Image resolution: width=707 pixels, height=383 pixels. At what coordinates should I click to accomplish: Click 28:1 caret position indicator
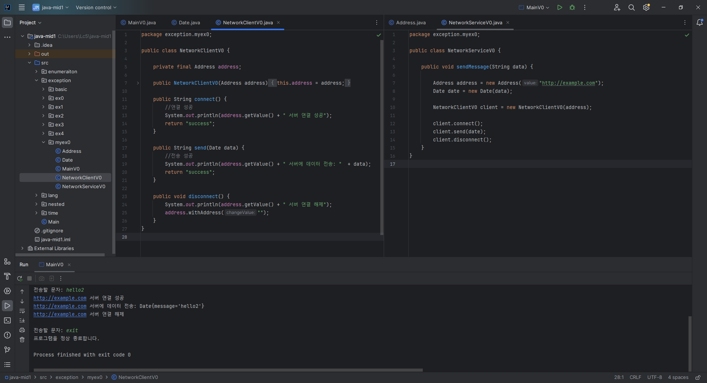coord(619,377)
